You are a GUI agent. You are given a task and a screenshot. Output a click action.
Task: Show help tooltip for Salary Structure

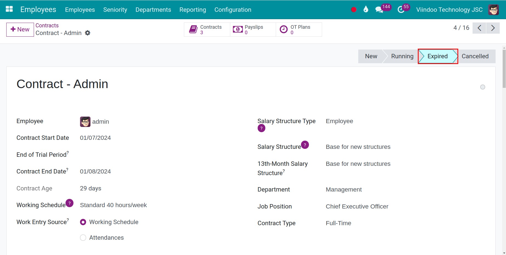click(305, 145)
